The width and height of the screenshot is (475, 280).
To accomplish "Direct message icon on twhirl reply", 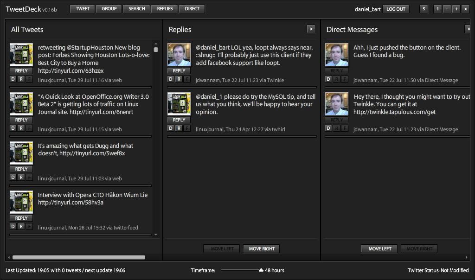I will pos(171,128).
